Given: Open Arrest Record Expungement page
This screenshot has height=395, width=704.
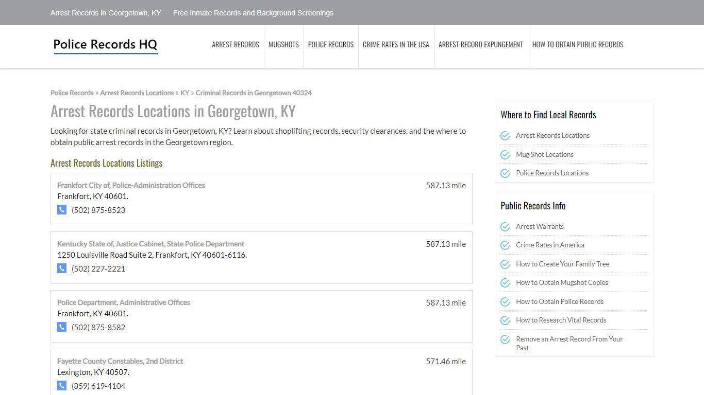Looking at the screenshot, I should 481,45.
